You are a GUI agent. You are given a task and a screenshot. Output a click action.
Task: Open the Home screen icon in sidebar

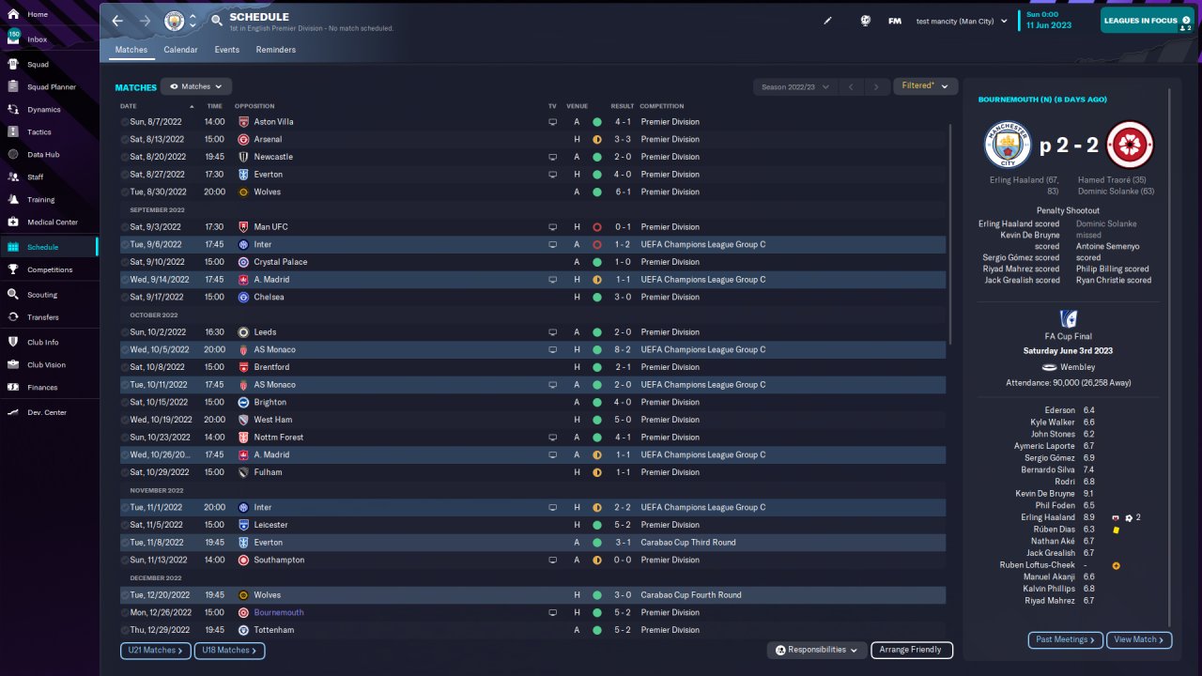[13, 15]
